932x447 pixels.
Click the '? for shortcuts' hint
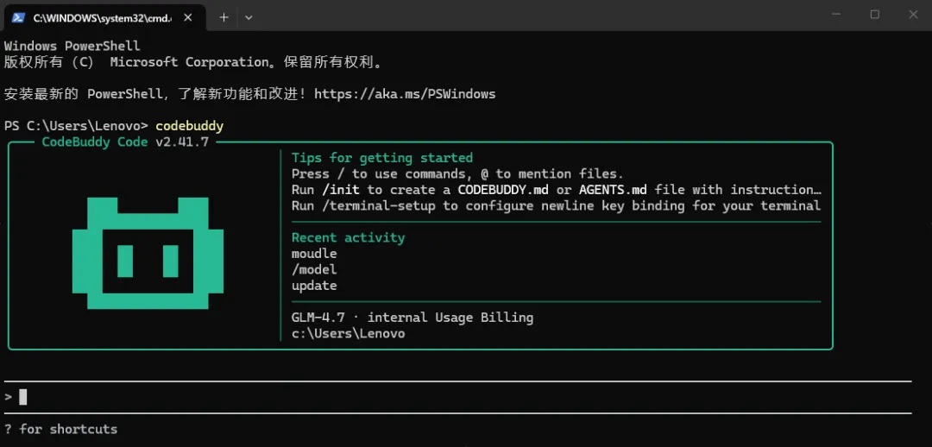pos(60,429)
